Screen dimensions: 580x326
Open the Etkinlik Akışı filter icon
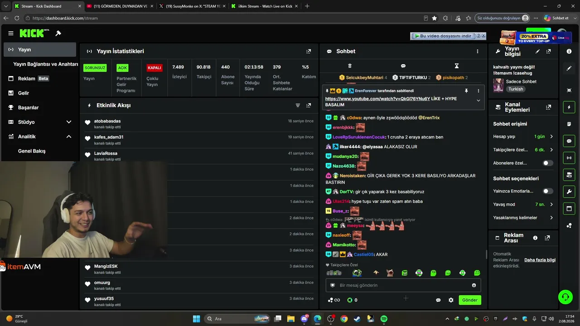point(298,105)
